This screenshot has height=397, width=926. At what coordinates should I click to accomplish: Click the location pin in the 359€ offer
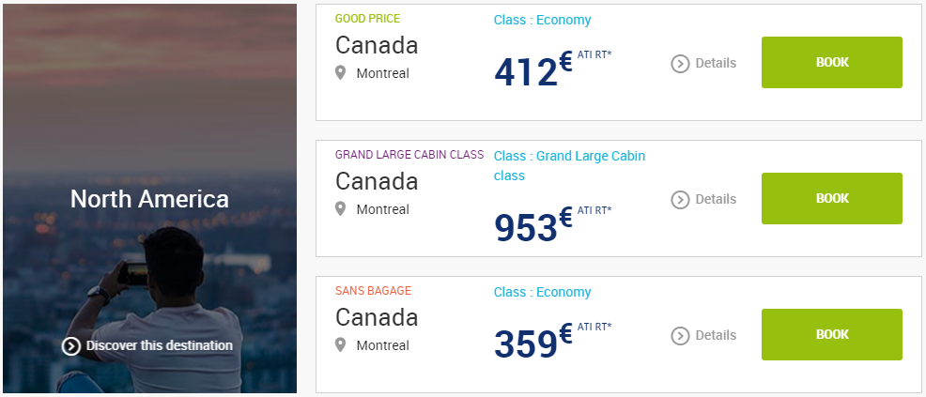[x=340, y=344]
